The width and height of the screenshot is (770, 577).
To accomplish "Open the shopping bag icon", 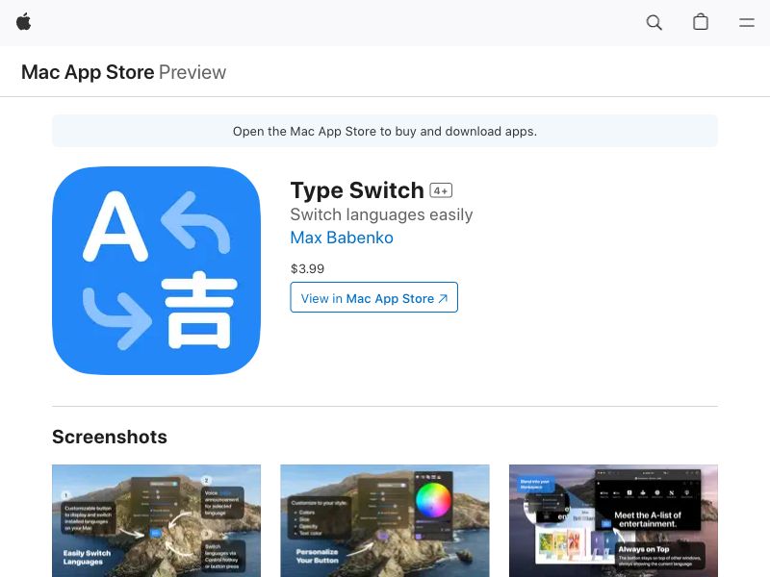I will click(x=701, y=22).
